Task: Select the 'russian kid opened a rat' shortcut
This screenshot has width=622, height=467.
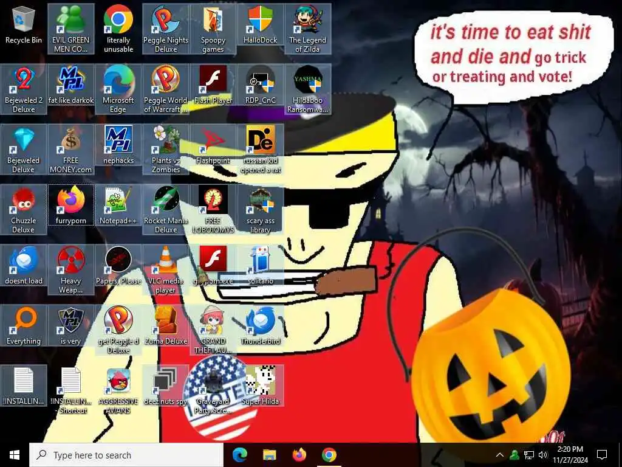Action: [x=260, y=150]
